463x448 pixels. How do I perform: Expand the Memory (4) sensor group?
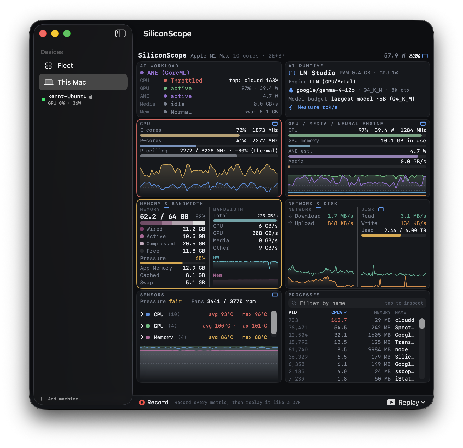(142, 337)
